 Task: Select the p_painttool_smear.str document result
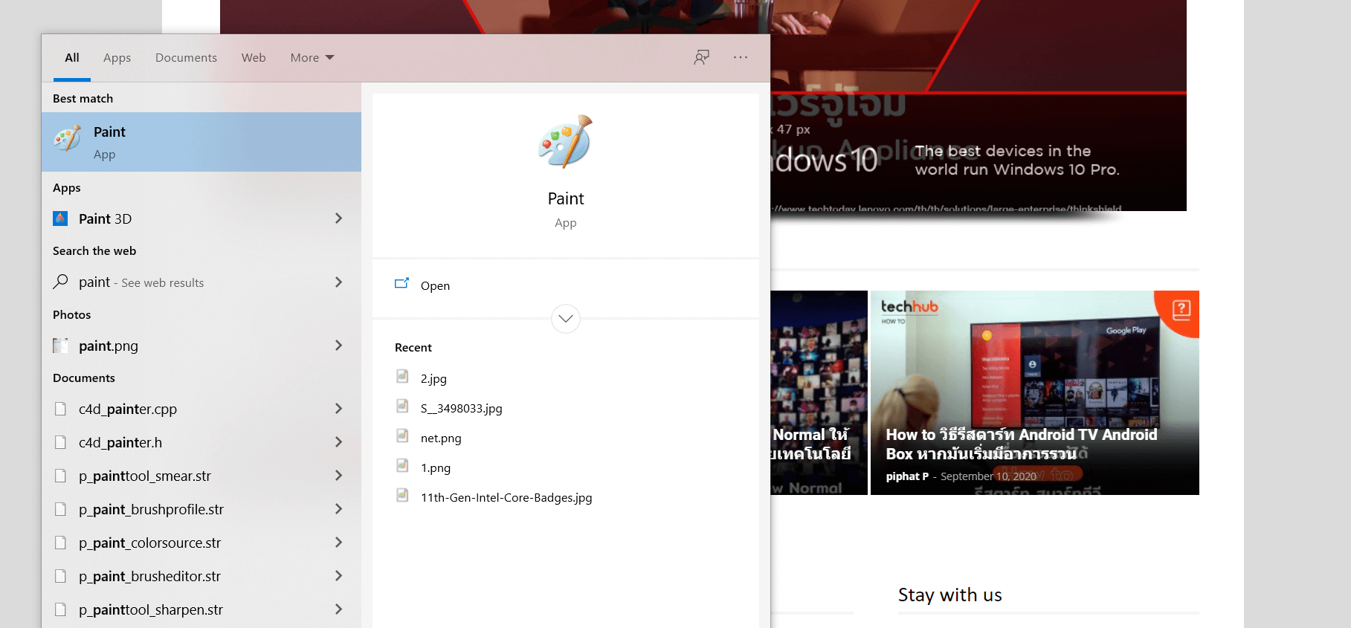[x=201, y=476]
